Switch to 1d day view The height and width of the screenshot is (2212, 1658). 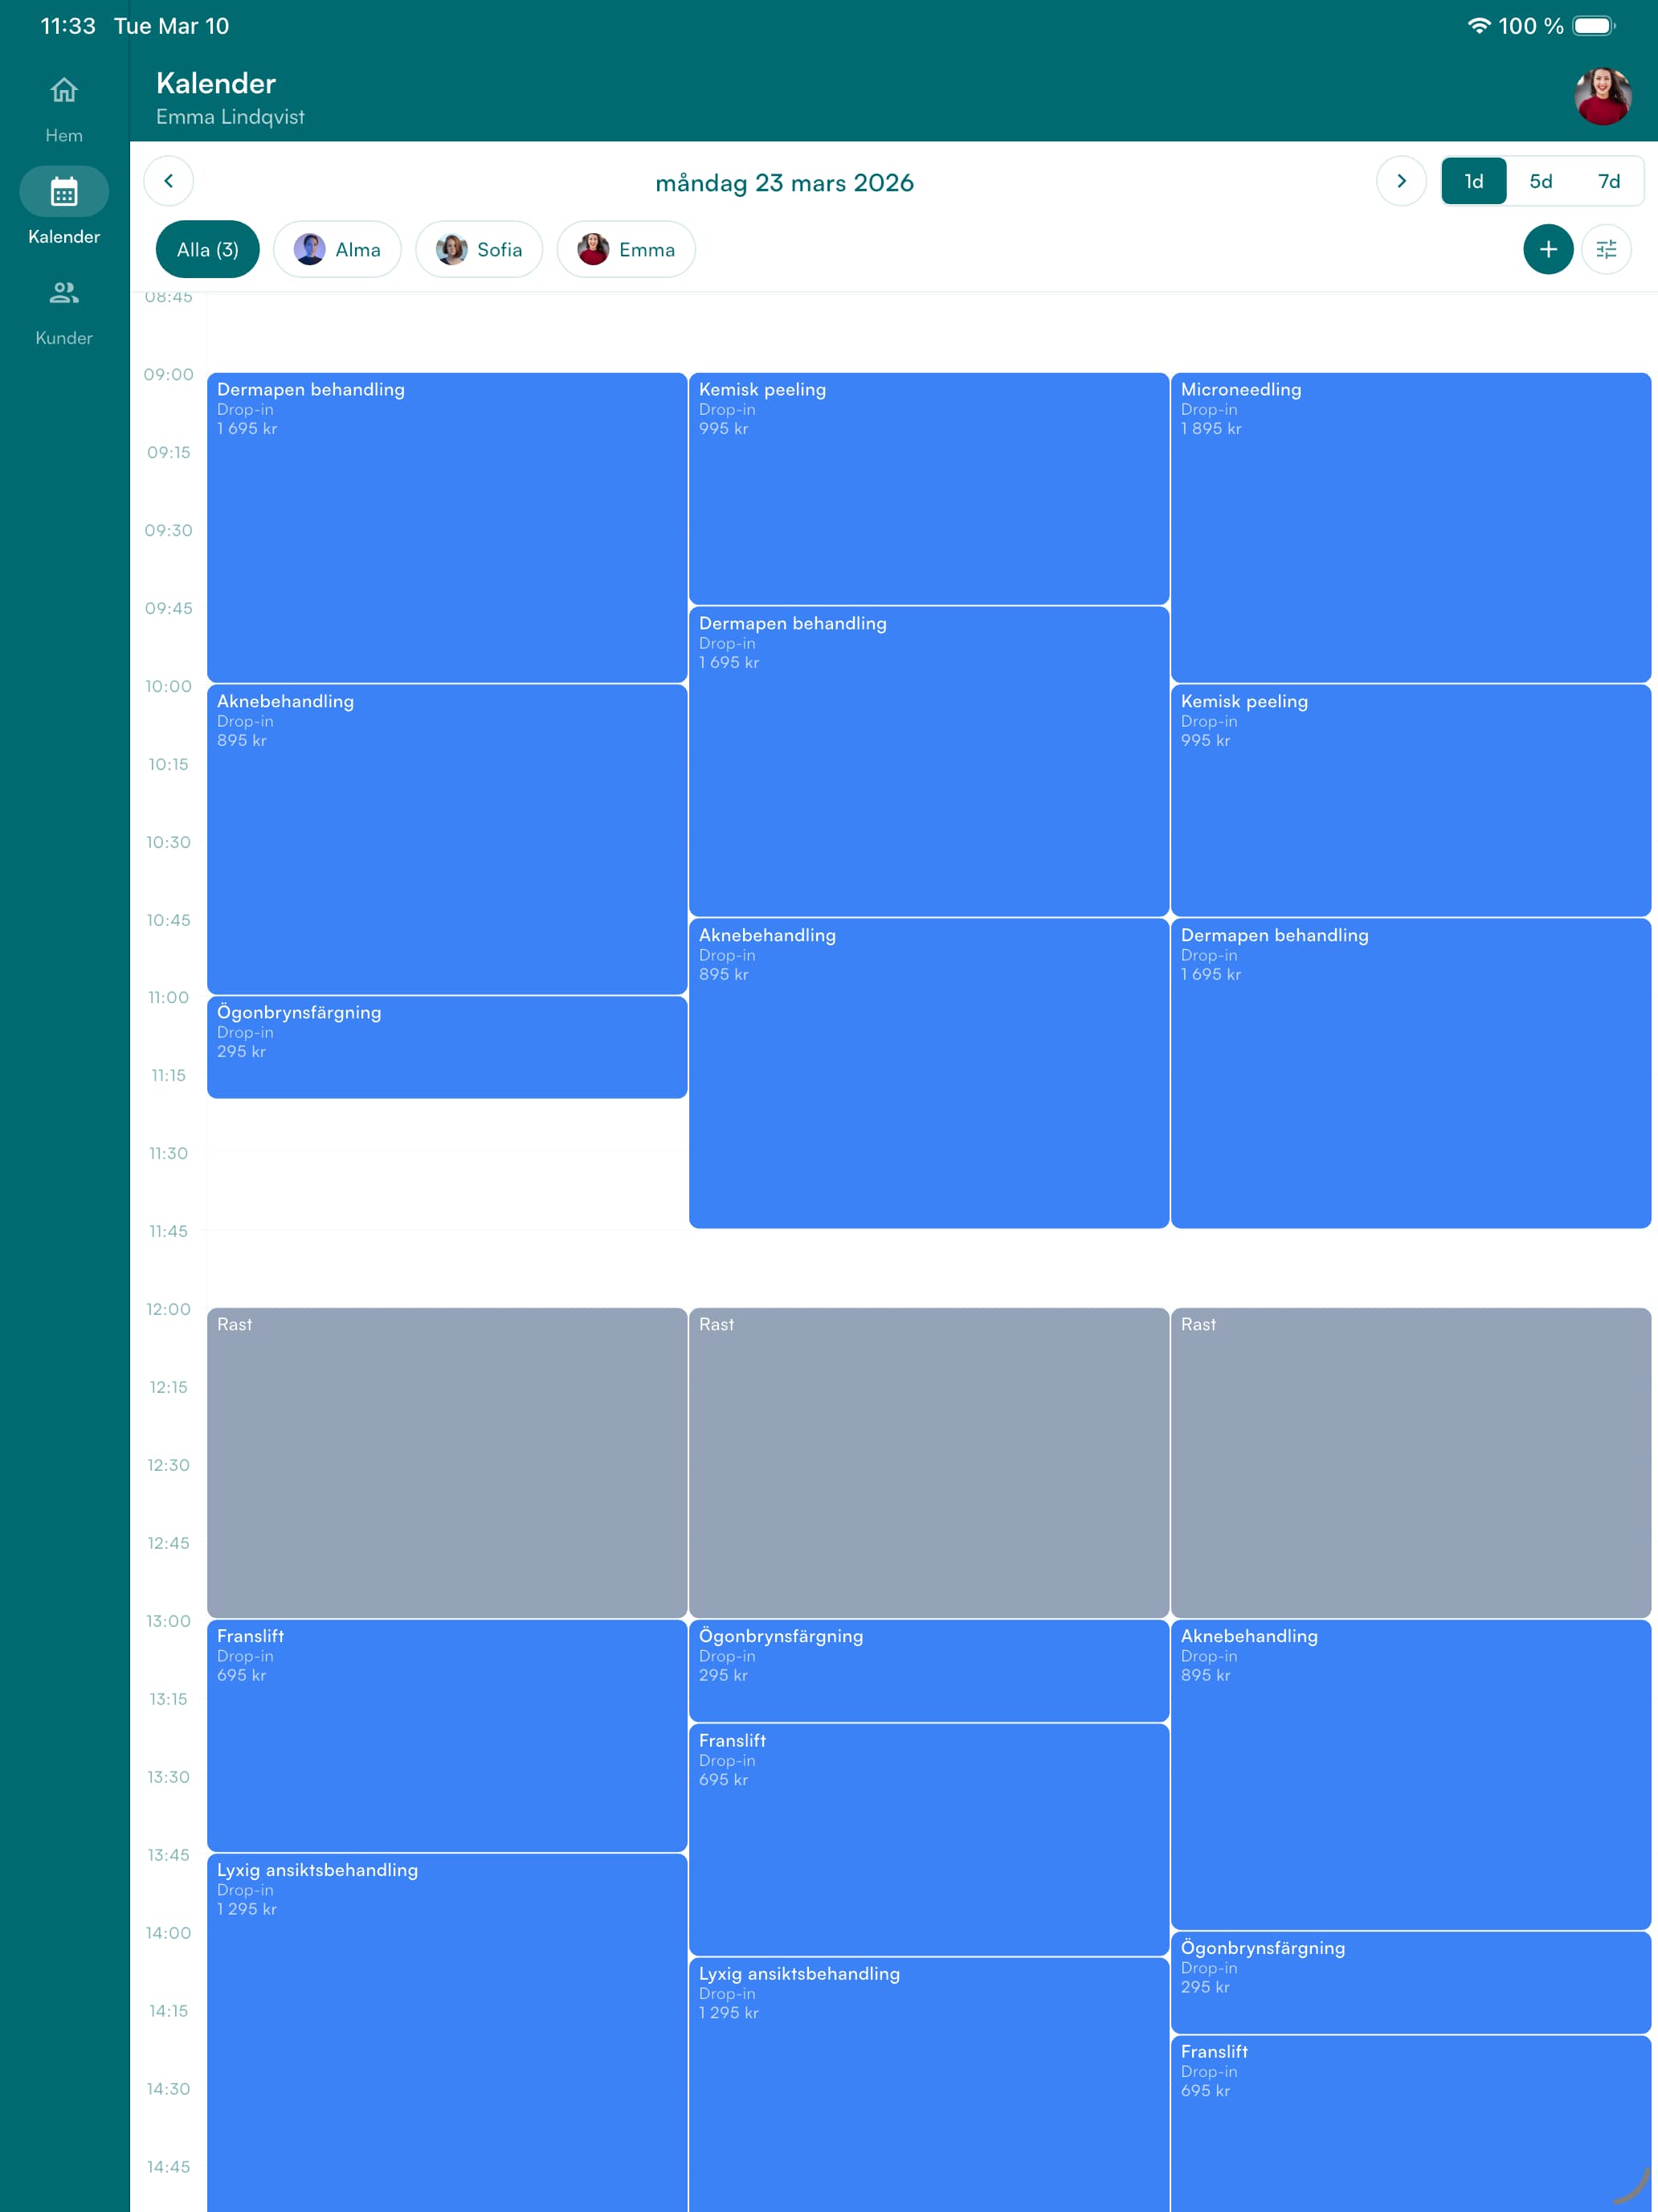[x=1473, y=181]
